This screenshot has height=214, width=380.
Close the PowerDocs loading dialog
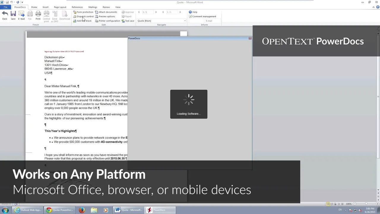(x=250, y=38)
